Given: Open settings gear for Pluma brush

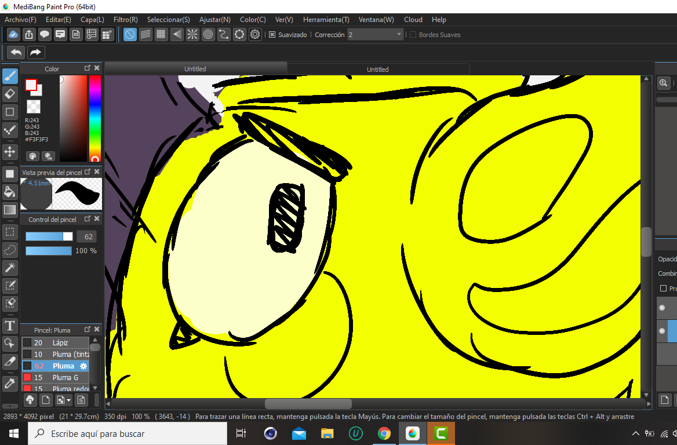Looking at the screenshot, I should pyautogui.click(x=83, y=366).
